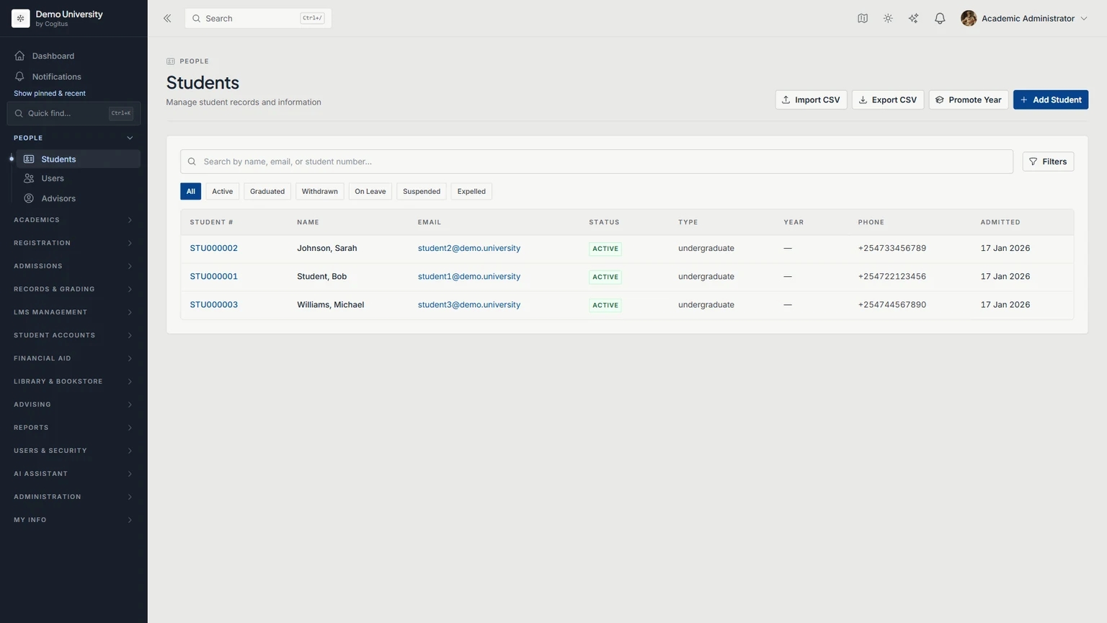Select the All status filter tab
This screenshot has width=1107, height=623.
tap(190, 192)
